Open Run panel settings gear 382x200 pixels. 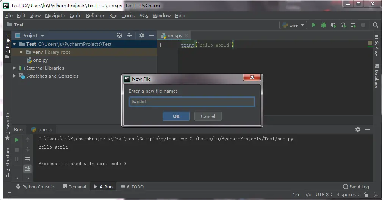pyautogui.click(x=358, y=129)
